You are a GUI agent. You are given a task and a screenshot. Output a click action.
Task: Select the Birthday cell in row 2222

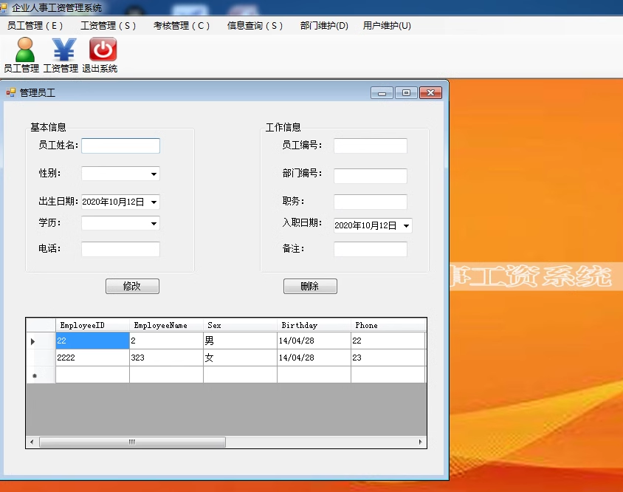(x=314, y=358)
